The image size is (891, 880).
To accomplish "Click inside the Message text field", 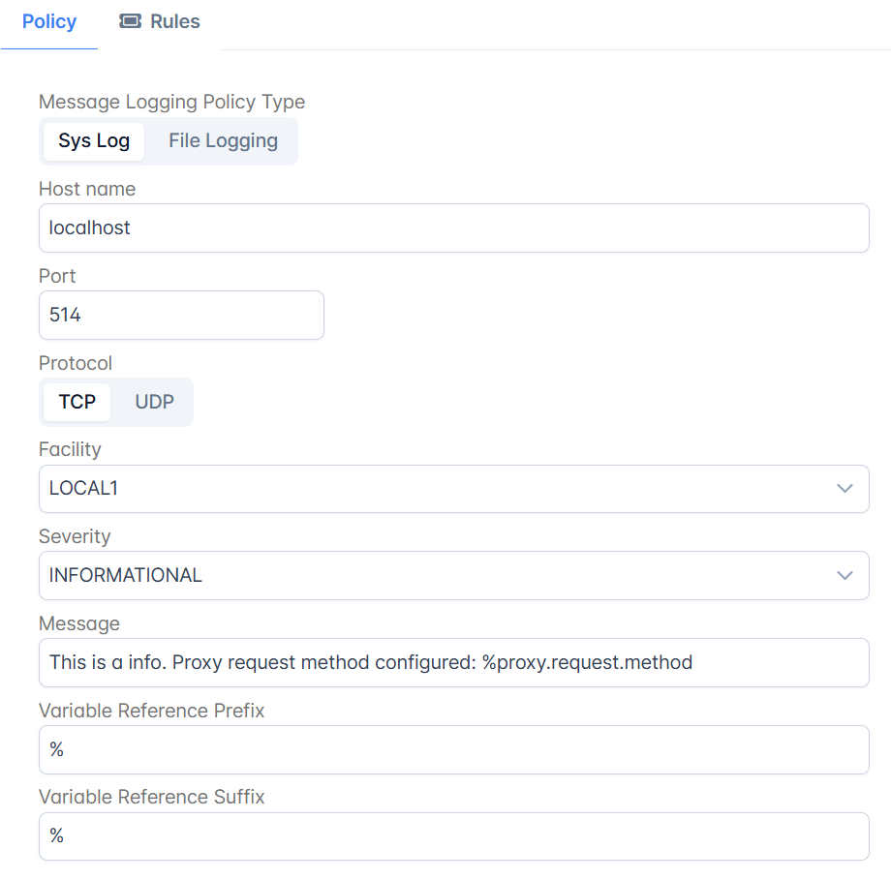I will click(x=454, y=662).
